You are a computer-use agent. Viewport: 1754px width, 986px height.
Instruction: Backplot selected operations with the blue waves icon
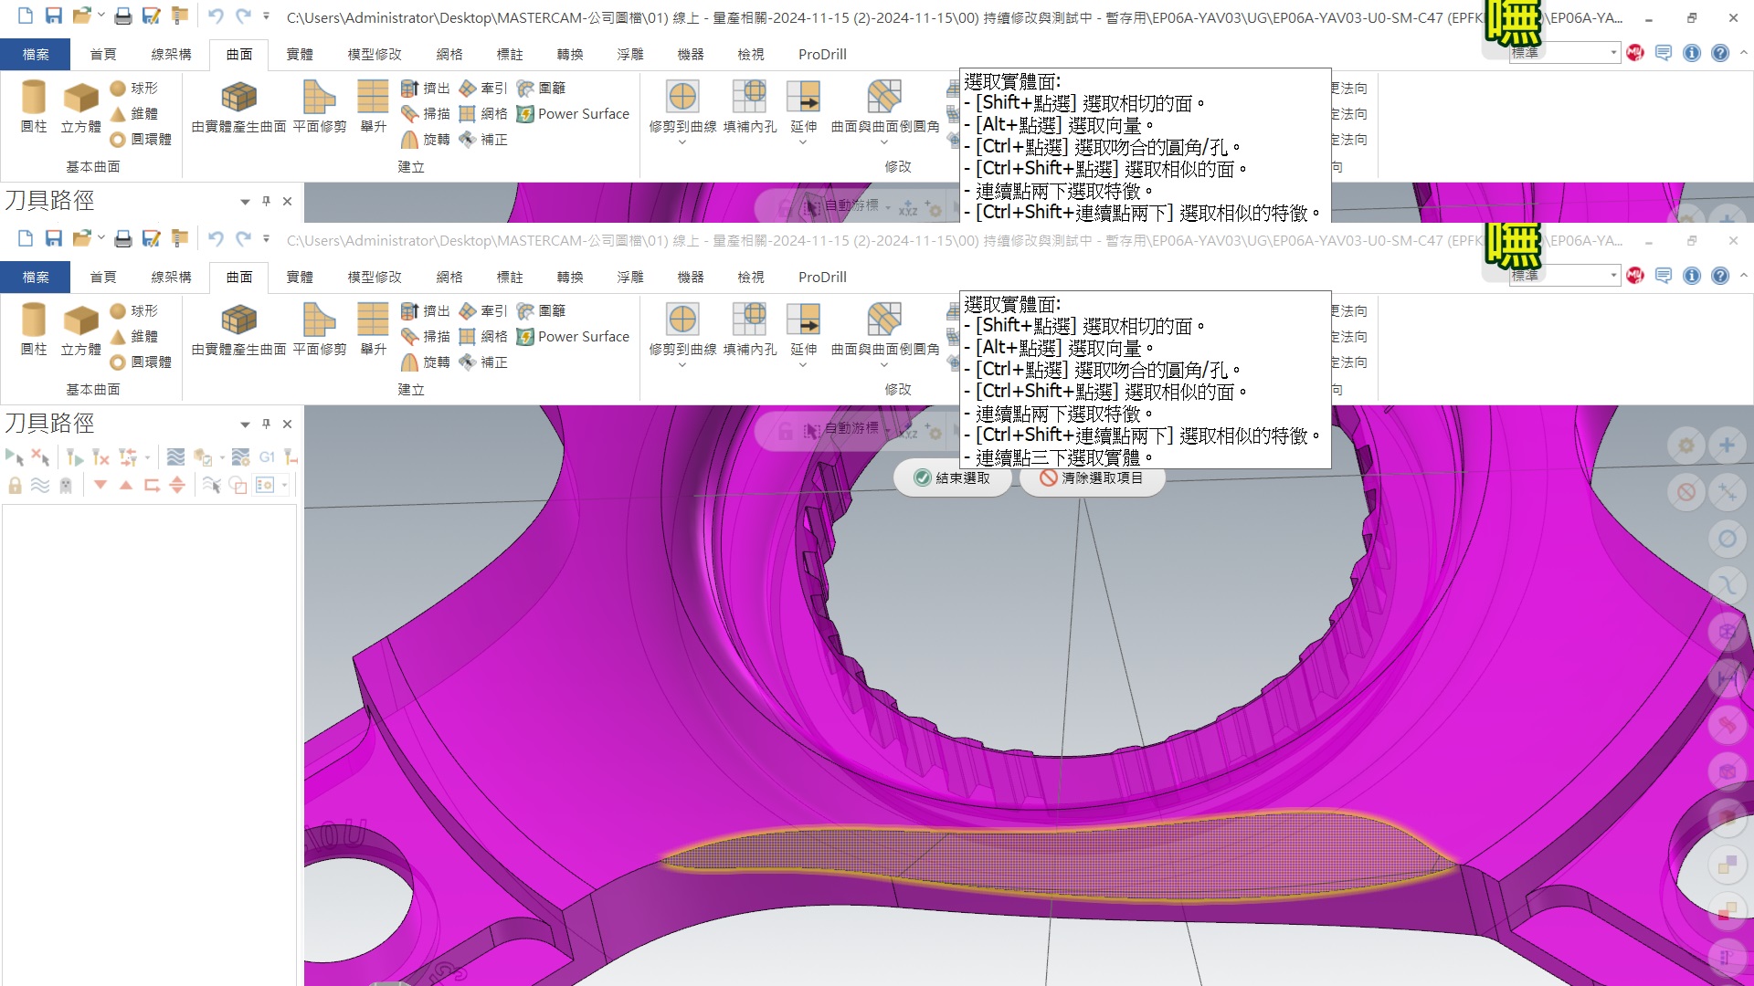pos(176,456)
